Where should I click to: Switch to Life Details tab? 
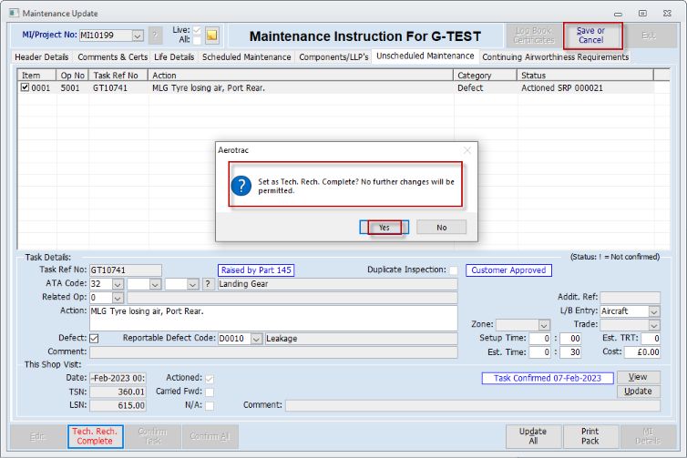point(174,57)
